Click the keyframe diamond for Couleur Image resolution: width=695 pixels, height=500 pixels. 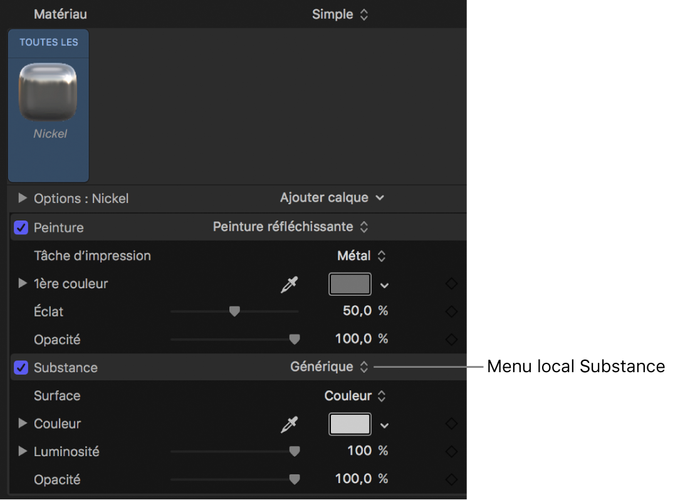point(451,424)
